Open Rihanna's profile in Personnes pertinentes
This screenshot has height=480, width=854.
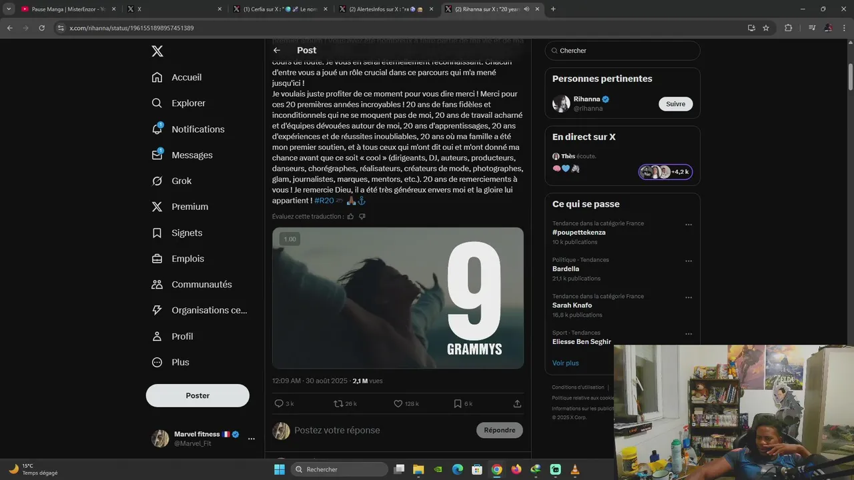(587, 99)
